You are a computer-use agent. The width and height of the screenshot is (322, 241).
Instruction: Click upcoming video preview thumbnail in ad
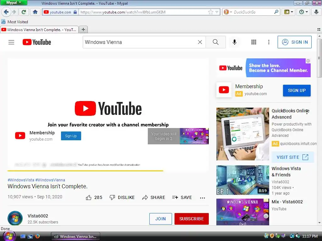pyautogui.click(x=194, y=136)
